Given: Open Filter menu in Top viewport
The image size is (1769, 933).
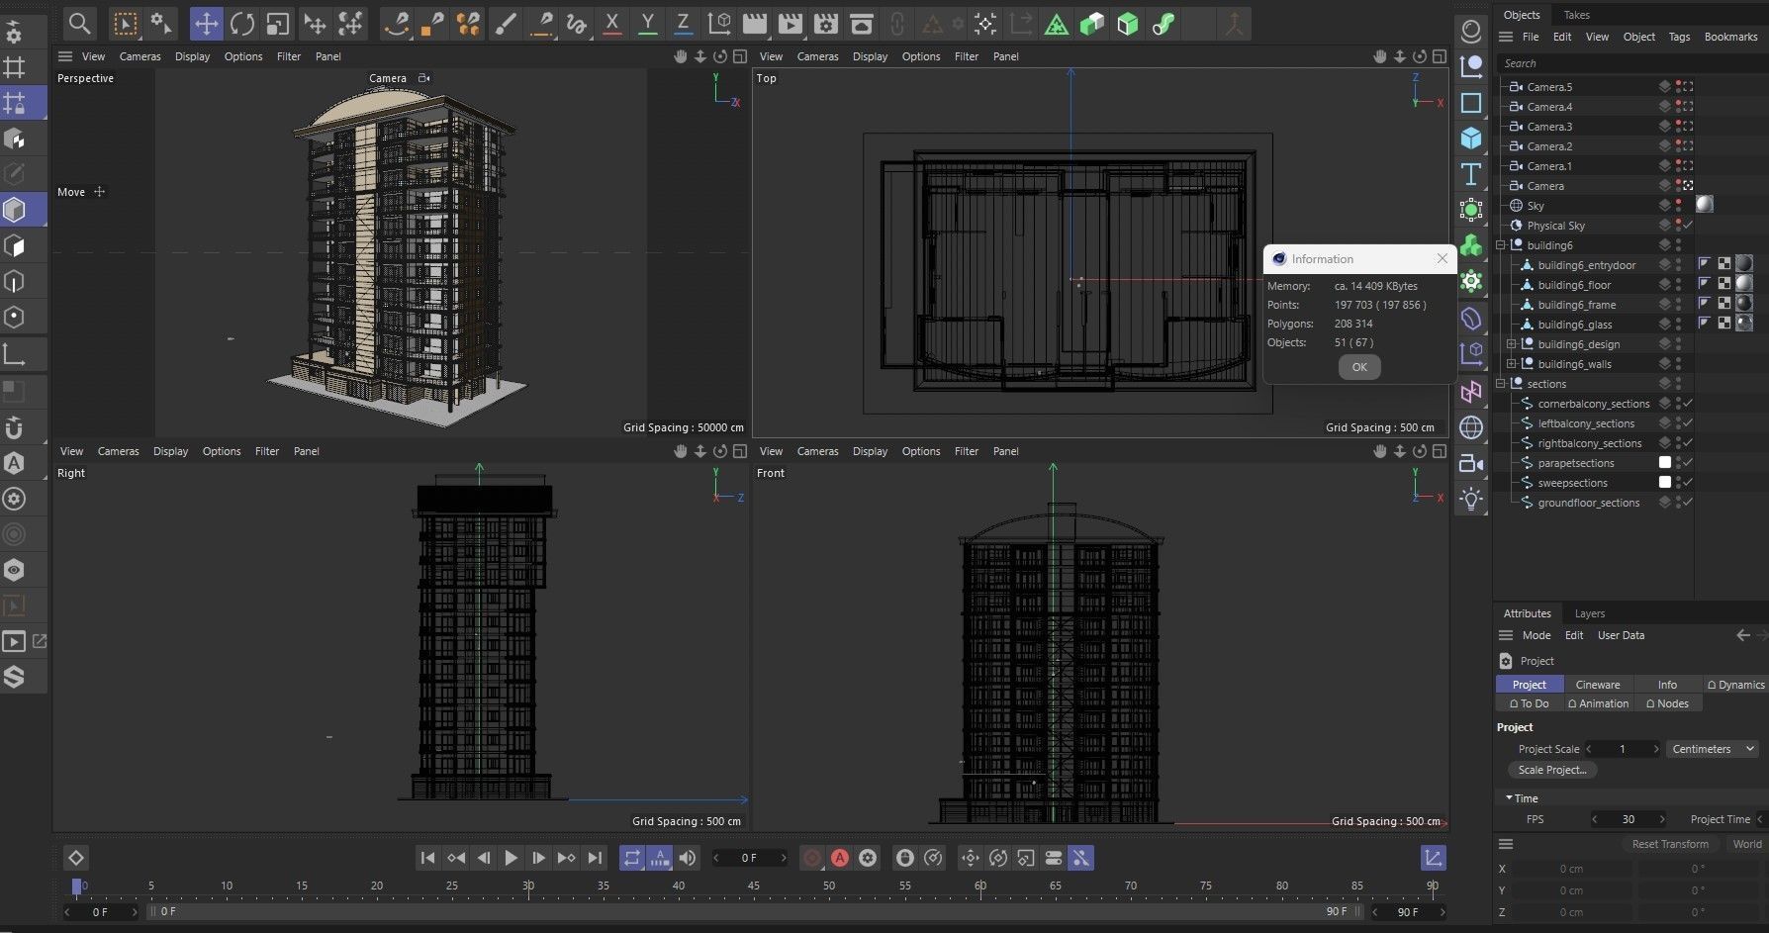Looking at the screenshot, I should [x=967, y=56].
